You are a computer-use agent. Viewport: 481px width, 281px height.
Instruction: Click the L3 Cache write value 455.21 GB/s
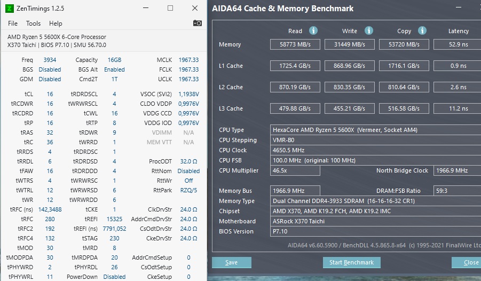[x=349, y=108]
